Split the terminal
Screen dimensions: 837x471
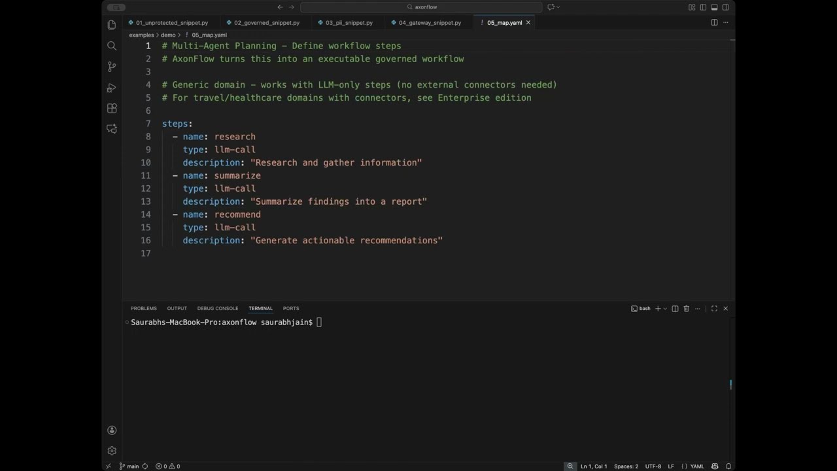(x=675, y=308)
